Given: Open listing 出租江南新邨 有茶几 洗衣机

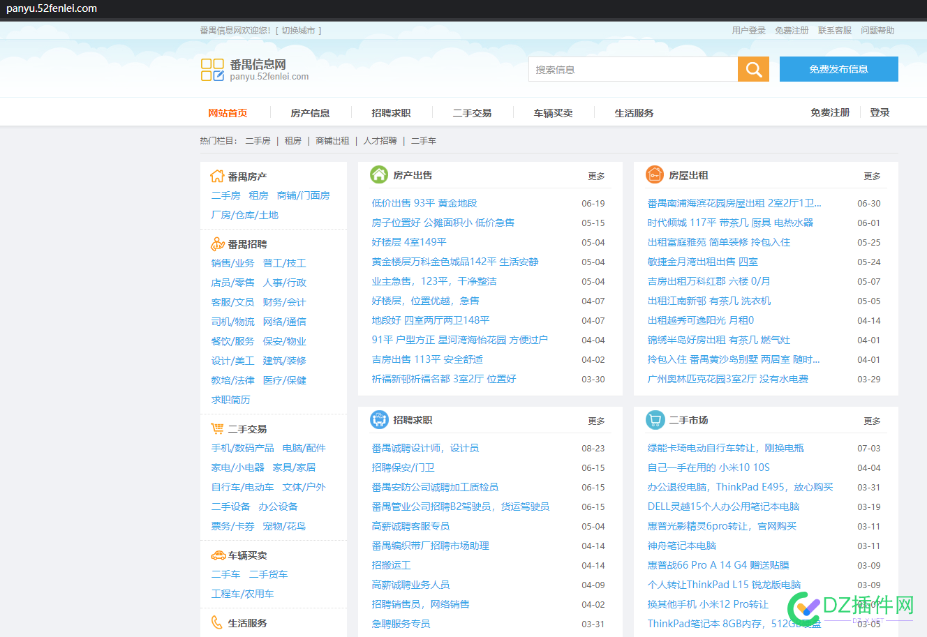Looking at the screenshot, I should (x=709, y=301).
